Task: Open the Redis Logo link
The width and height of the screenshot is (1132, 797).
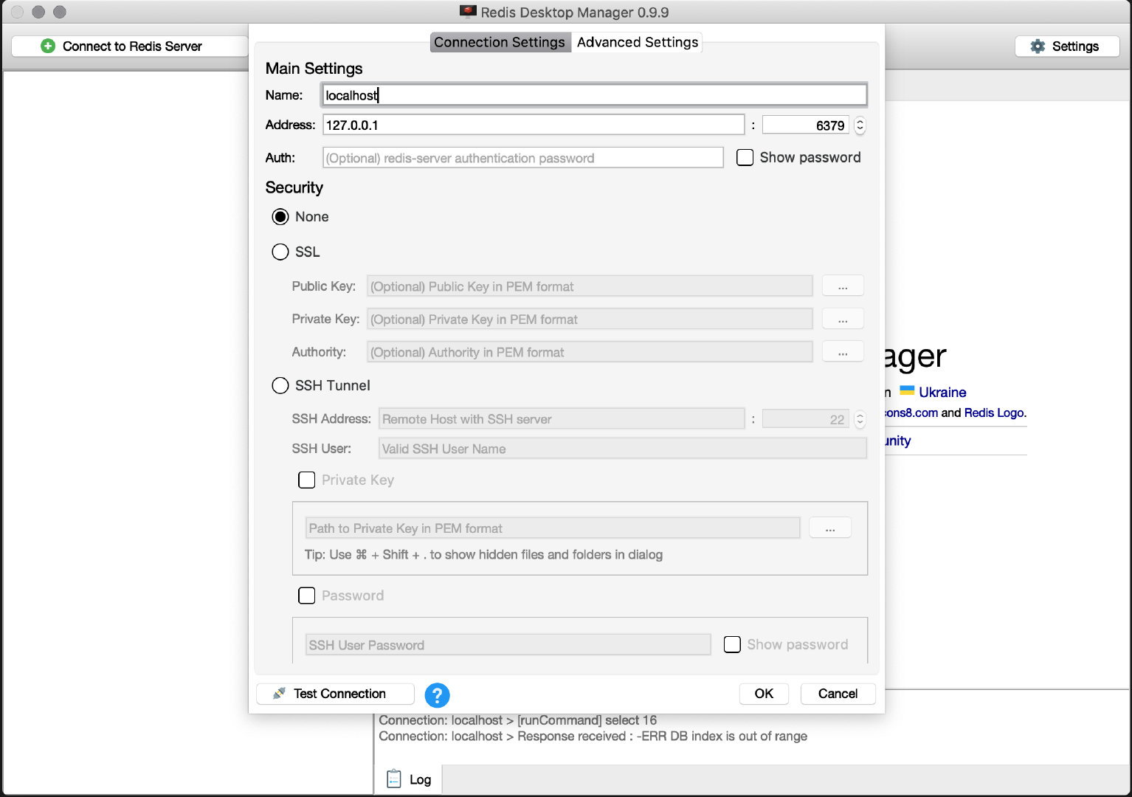Action: click(994, 413)
